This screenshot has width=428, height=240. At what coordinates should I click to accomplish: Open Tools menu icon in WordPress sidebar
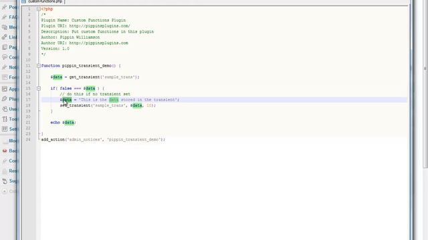point(5,119)
